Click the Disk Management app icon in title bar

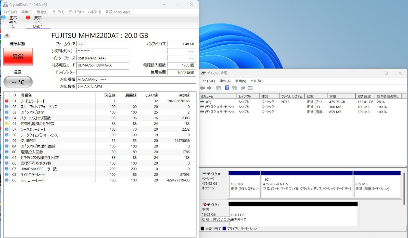pyautogui.click(x=203, y=73)
